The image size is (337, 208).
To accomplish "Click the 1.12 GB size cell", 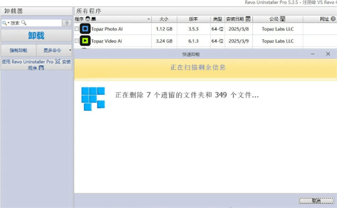I will (164, 29).
